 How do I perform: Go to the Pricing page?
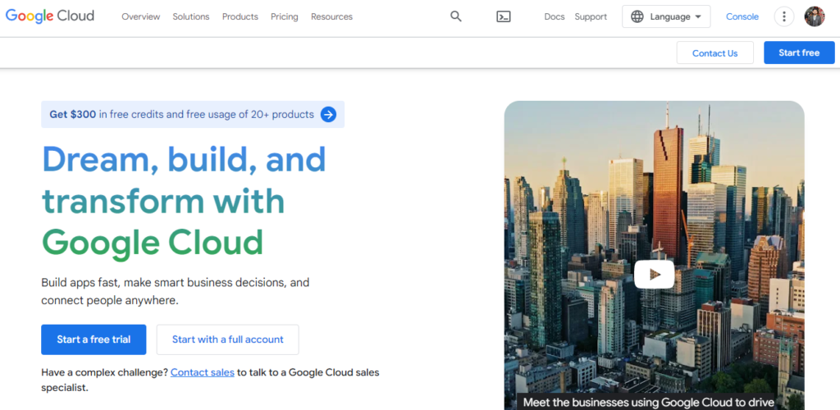tap(285, 16)
